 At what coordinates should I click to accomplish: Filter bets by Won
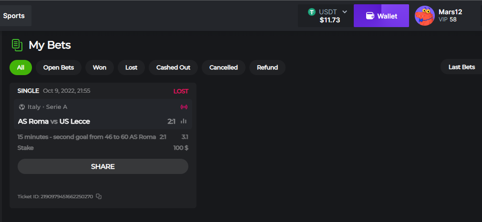pyautogui.click(x=99, y=68)
